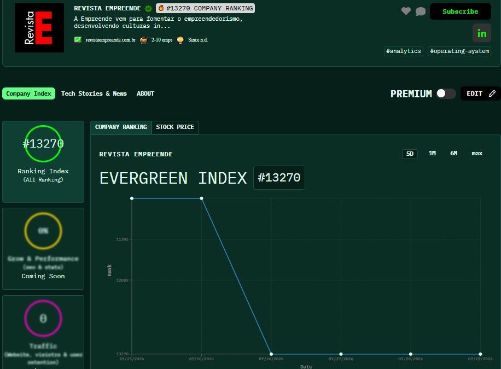Click the employees icon near 2-10 emps
The image size is (501, 369).
143,40
